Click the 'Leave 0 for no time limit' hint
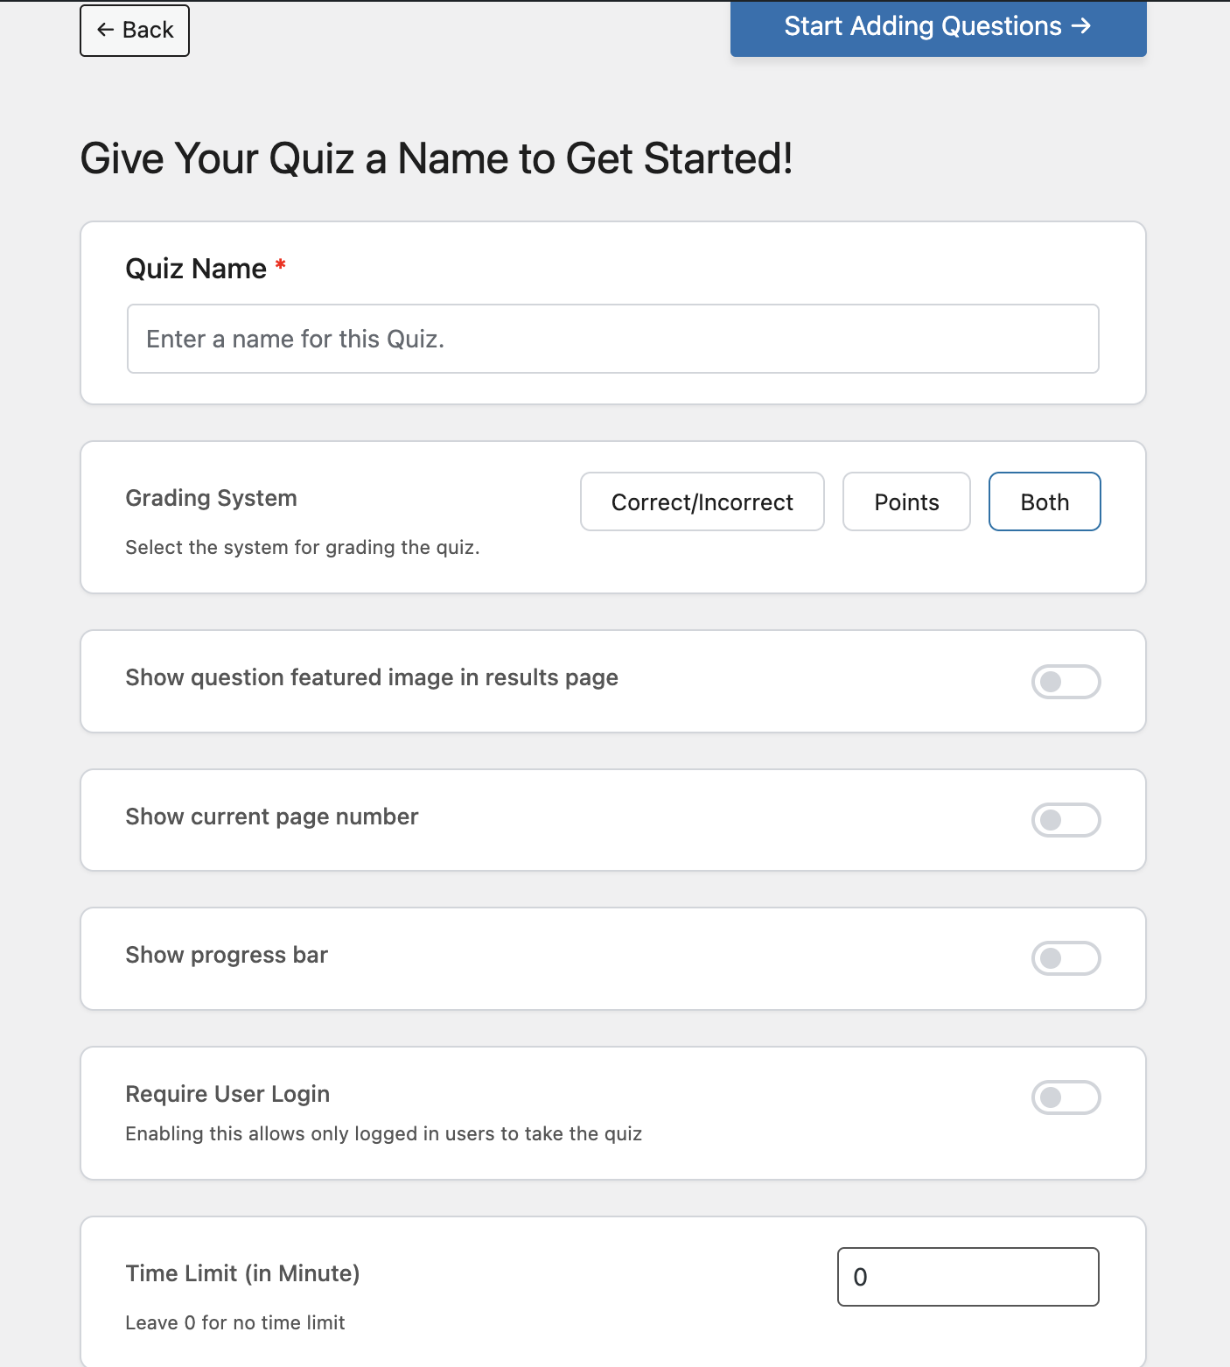1230x1367 pixels. 234,1322
